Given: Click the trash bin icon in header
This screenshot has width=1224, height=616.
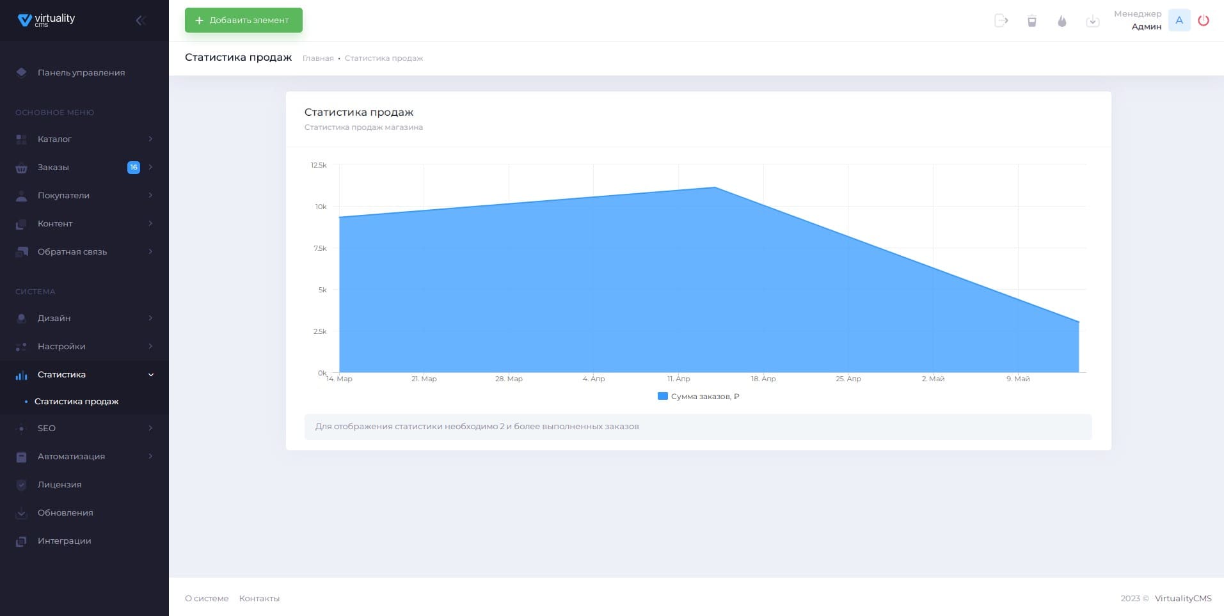Looking at the screenshot, I should [x=1032, y=21].
